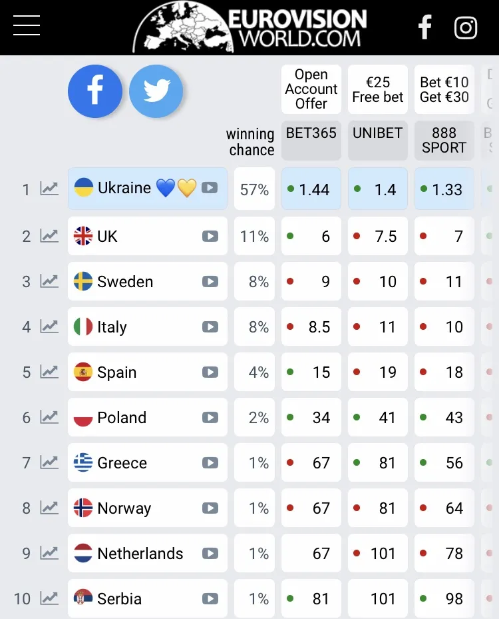Play Italy's song video icon
This screenshot has width=499, height=619.
(x=210, y=326)
